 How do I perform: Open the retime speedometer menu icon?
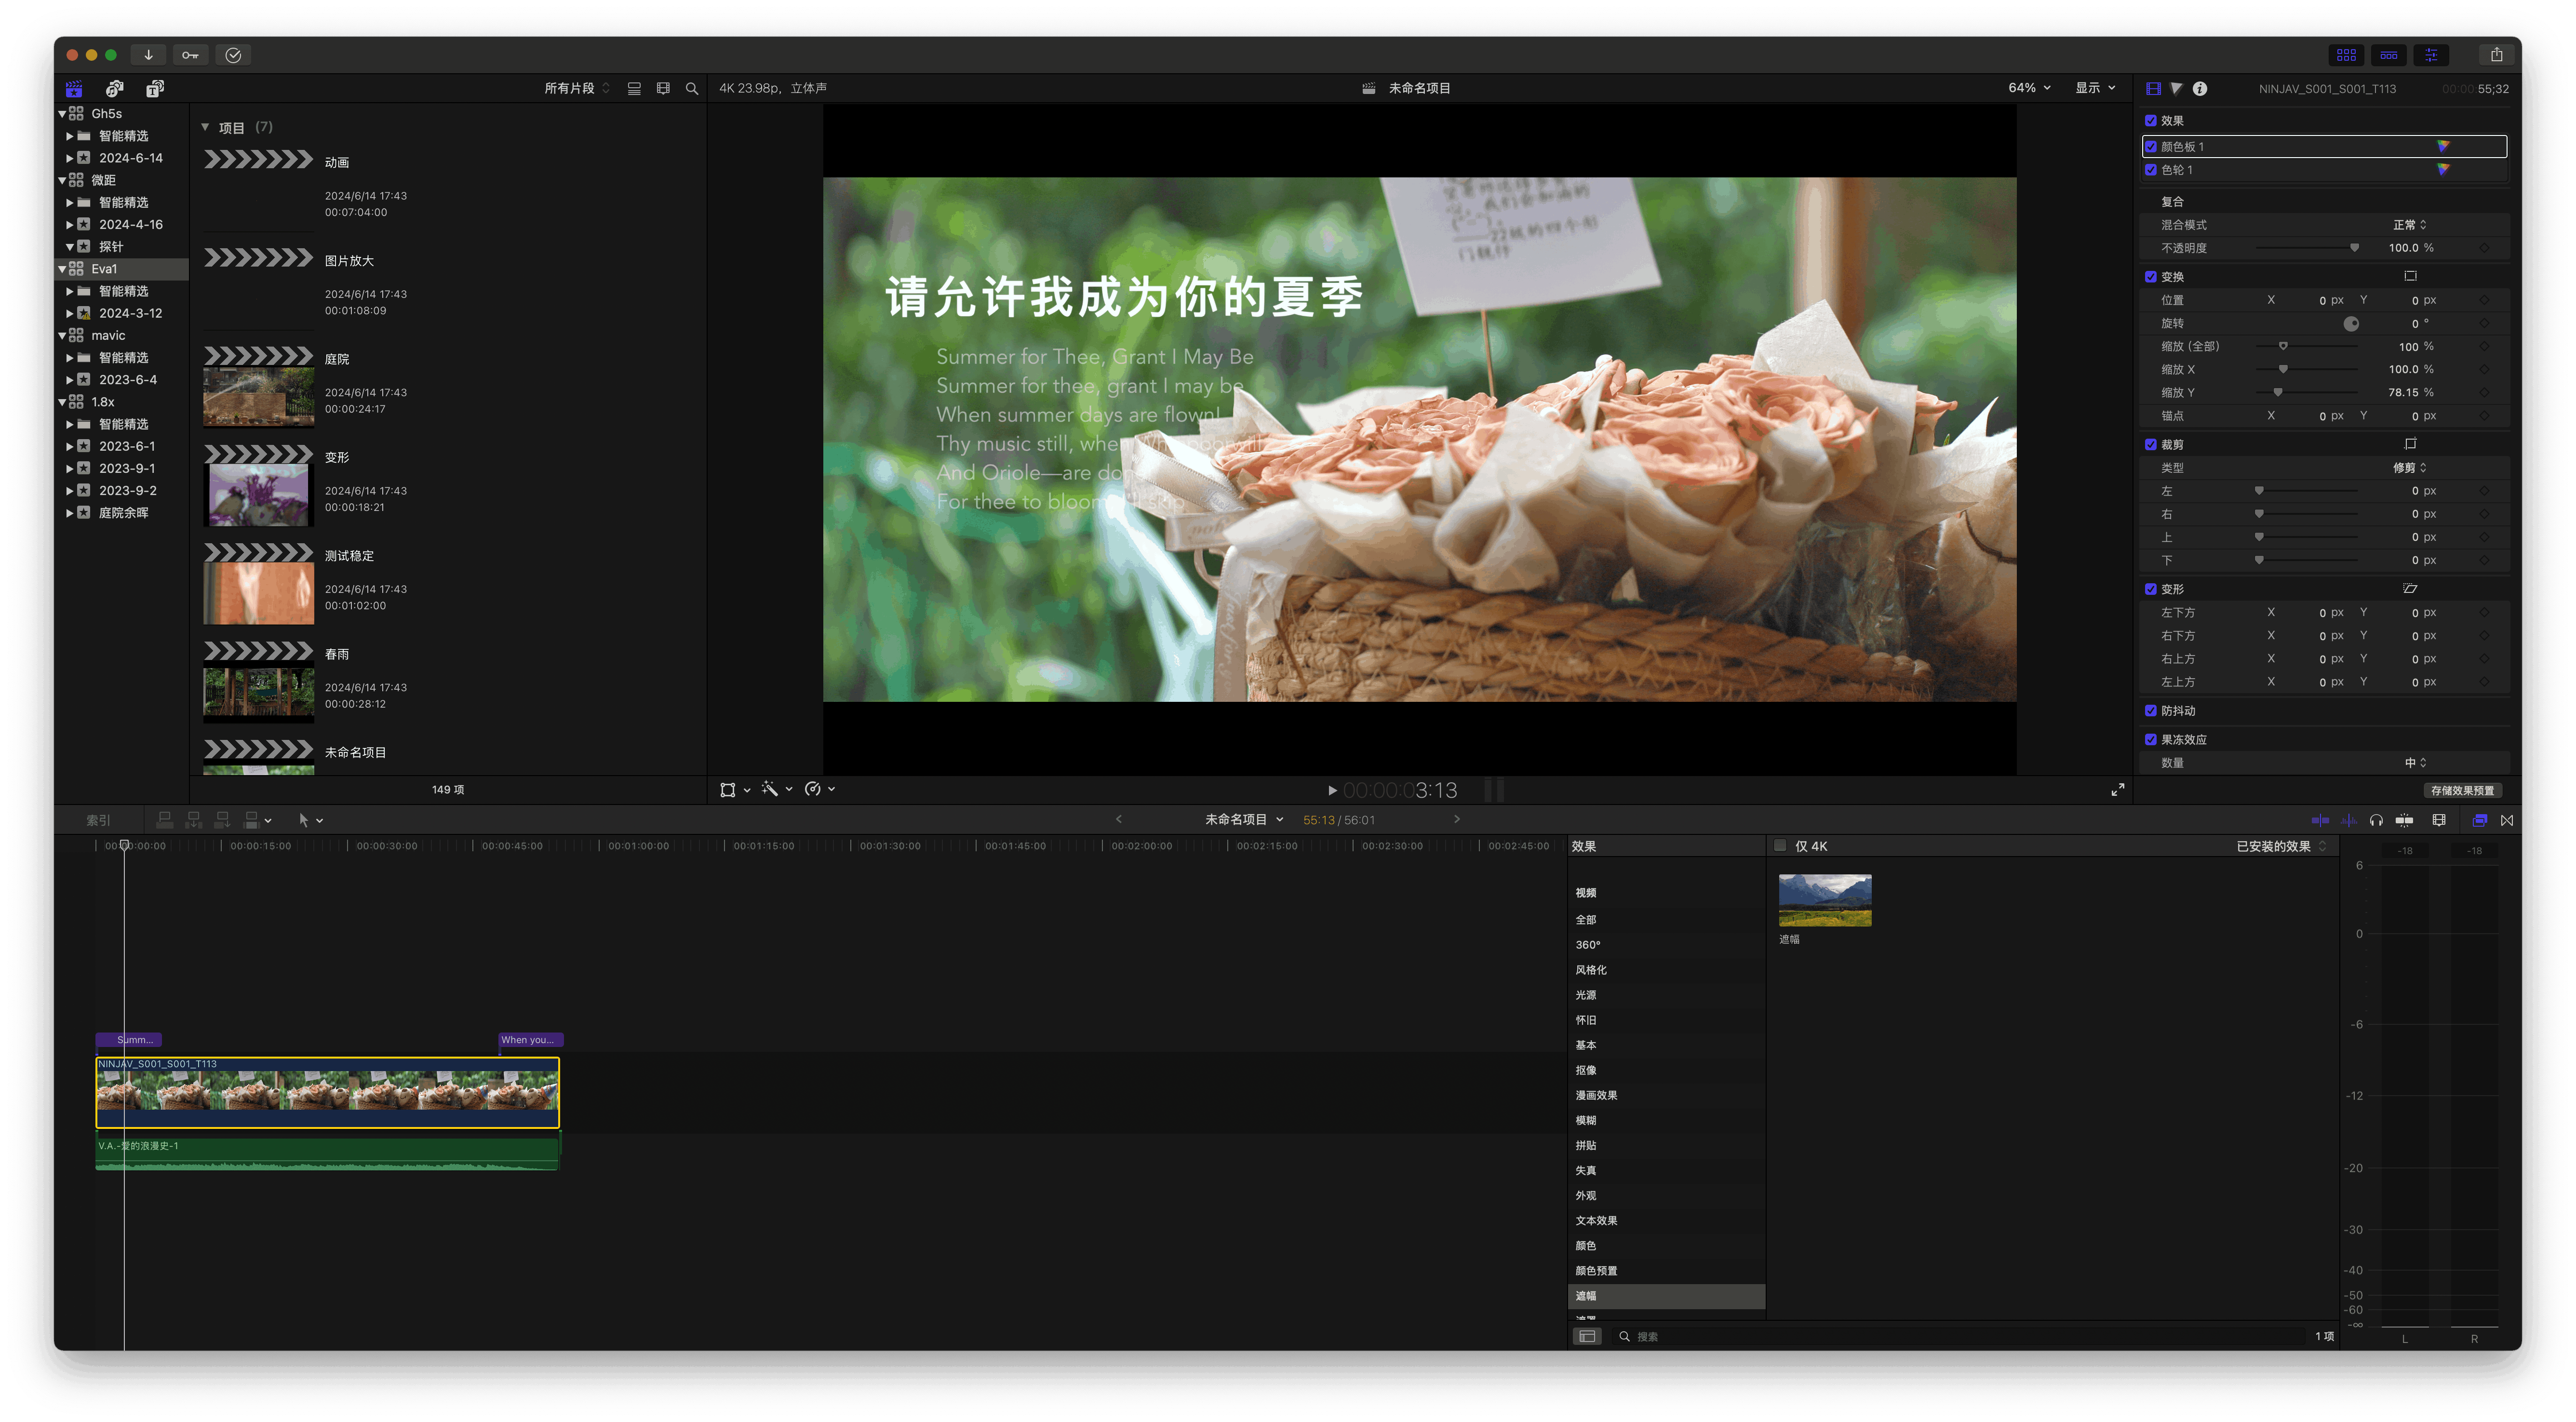point(814,790)
